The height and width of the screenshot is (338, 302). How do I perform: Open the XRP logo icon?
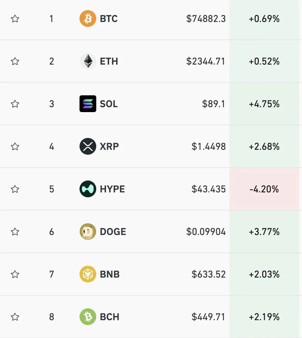click(88, 146)
